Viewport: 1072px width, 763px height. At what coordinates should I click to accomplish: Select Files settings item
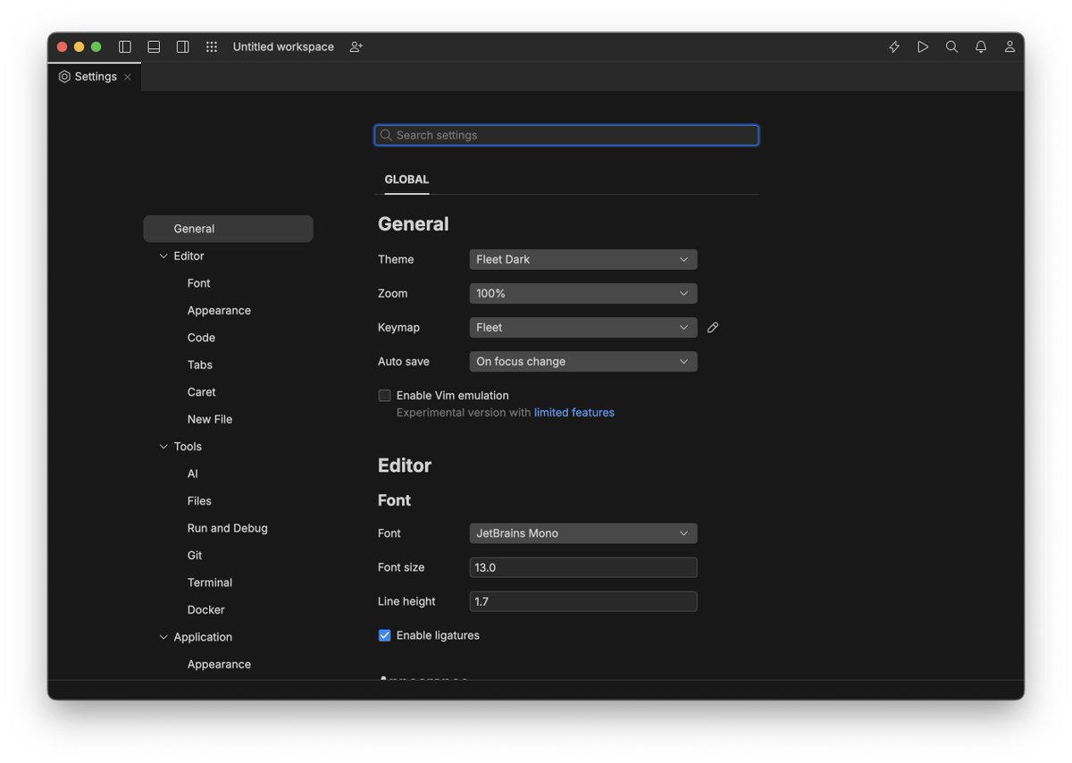coord(199,501)
